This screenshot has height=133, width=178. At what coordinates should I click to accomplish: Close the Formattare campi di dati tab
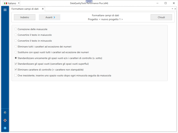(43, 9)
